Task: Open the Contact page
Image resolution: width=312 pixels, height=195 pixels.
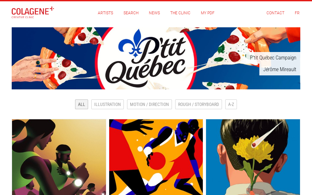Action: (275, 13)
